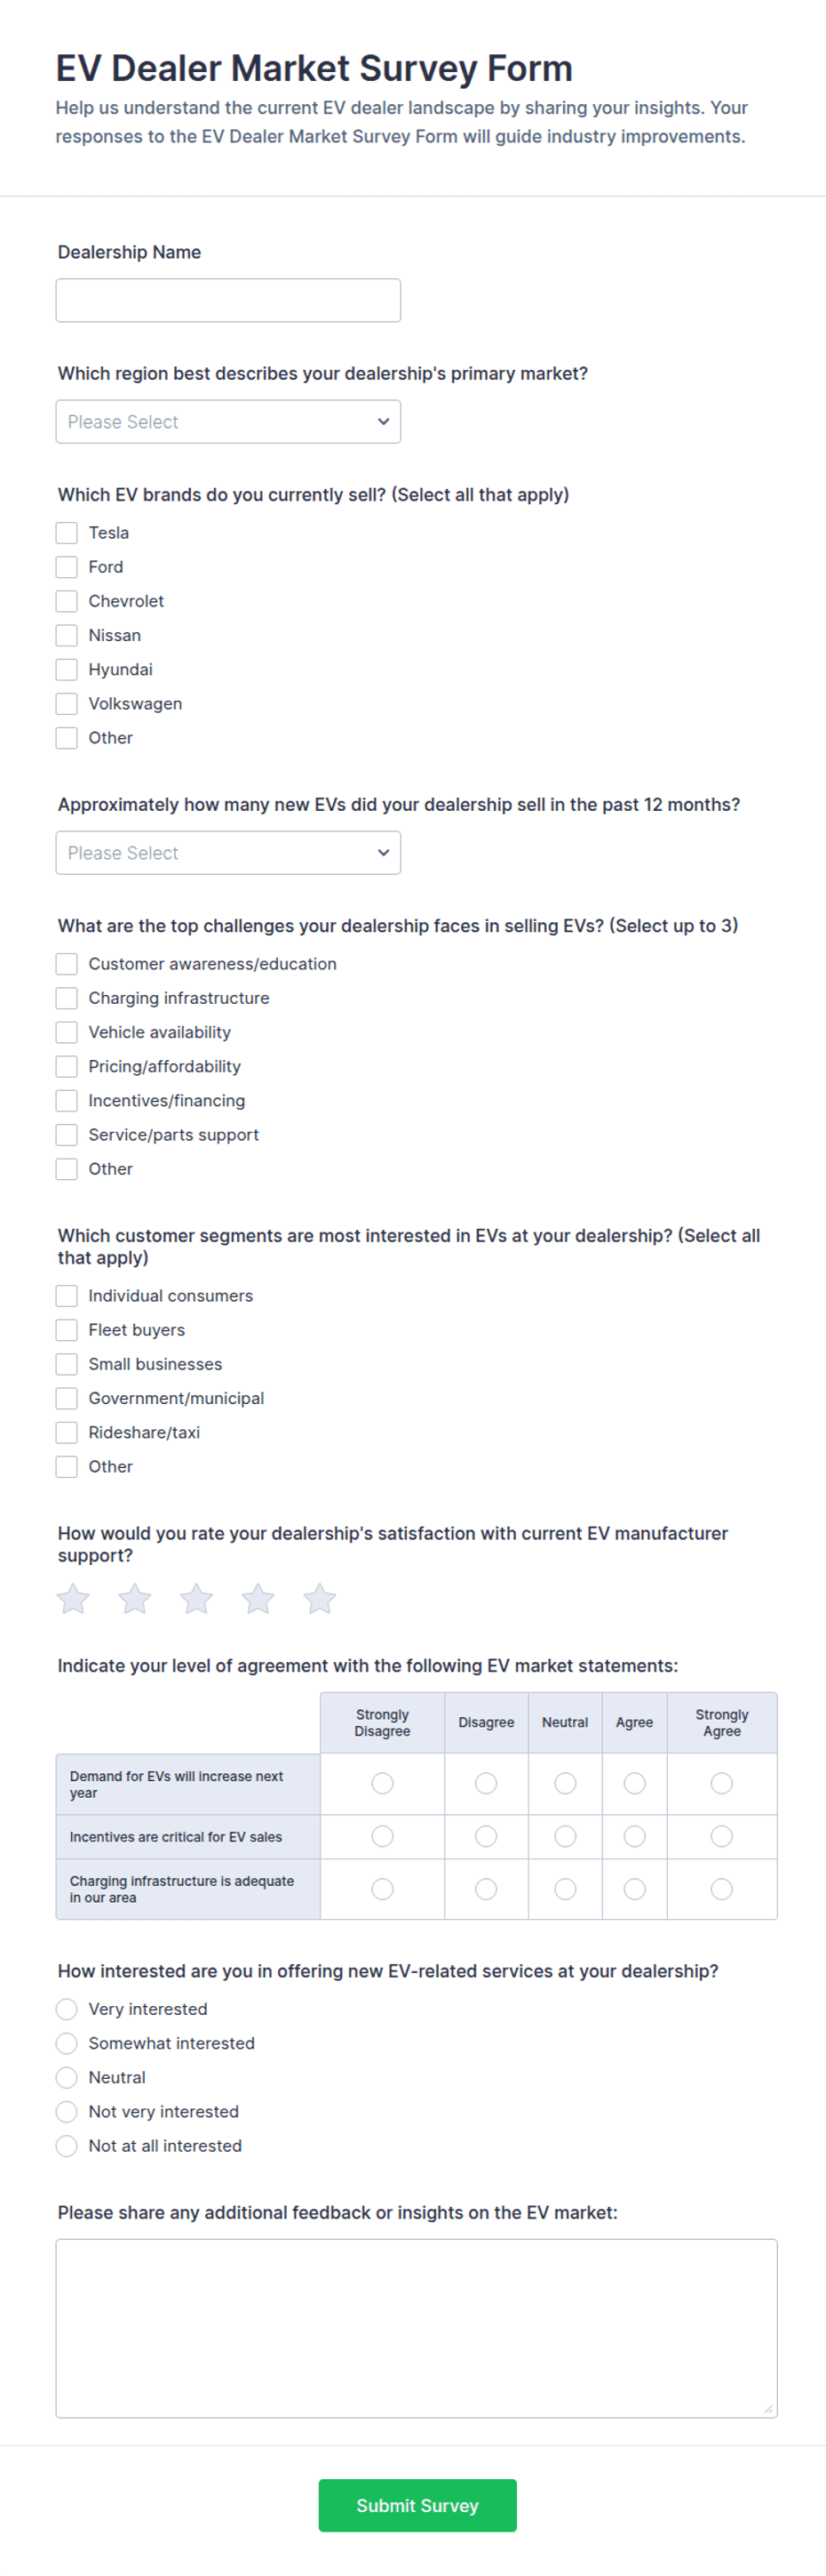Focus the Dealership Name text field

(x=227, y=300)
